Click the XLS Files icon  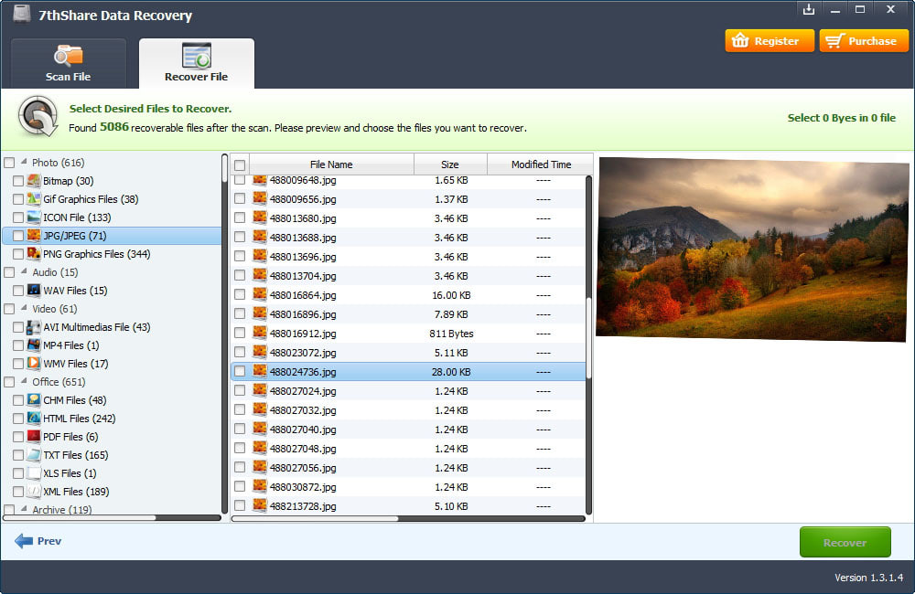point(34,472)
